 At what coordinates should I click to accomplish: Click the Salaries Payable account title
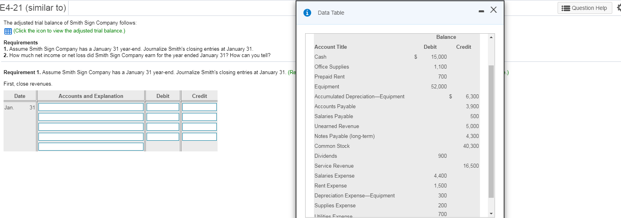coord(334,116)
